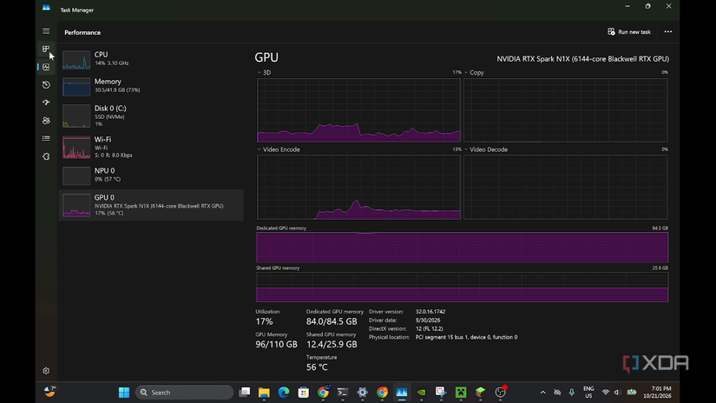The height and width of the screenshot is (403, 716).
Task: Open Microsoft Edge from taskbar
Action: pyautogui.click(x=284, y=393)
